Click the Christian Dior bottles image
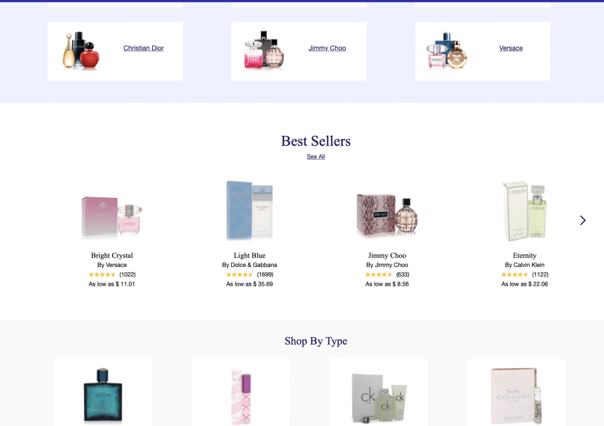 pyautogui.click(x=81, y=51)
